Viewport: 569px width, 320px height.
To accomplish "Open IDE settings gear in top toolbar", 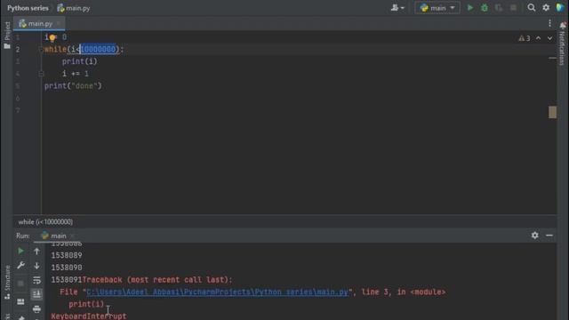I will pos(546,8).
